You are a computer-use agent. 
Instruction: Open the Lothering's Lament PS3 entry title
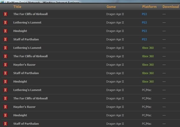27,22
